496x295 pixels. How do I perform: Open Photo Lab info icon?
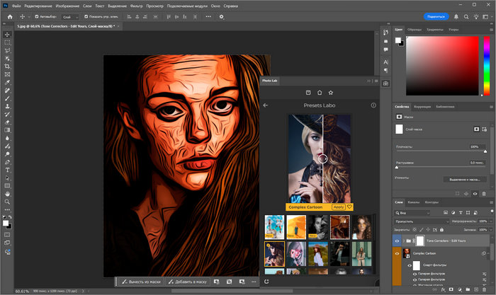tap(373, 105)
